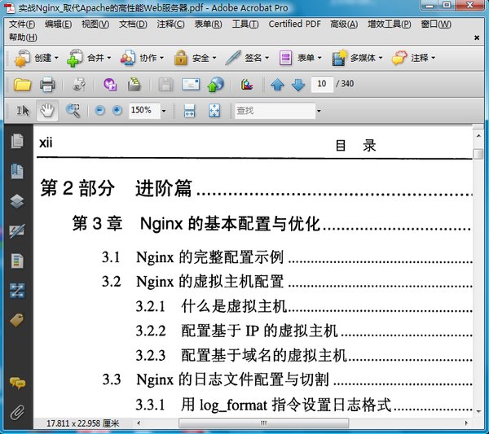Click the page size 17.811 x 22.958 厘米

pos(83,423)
